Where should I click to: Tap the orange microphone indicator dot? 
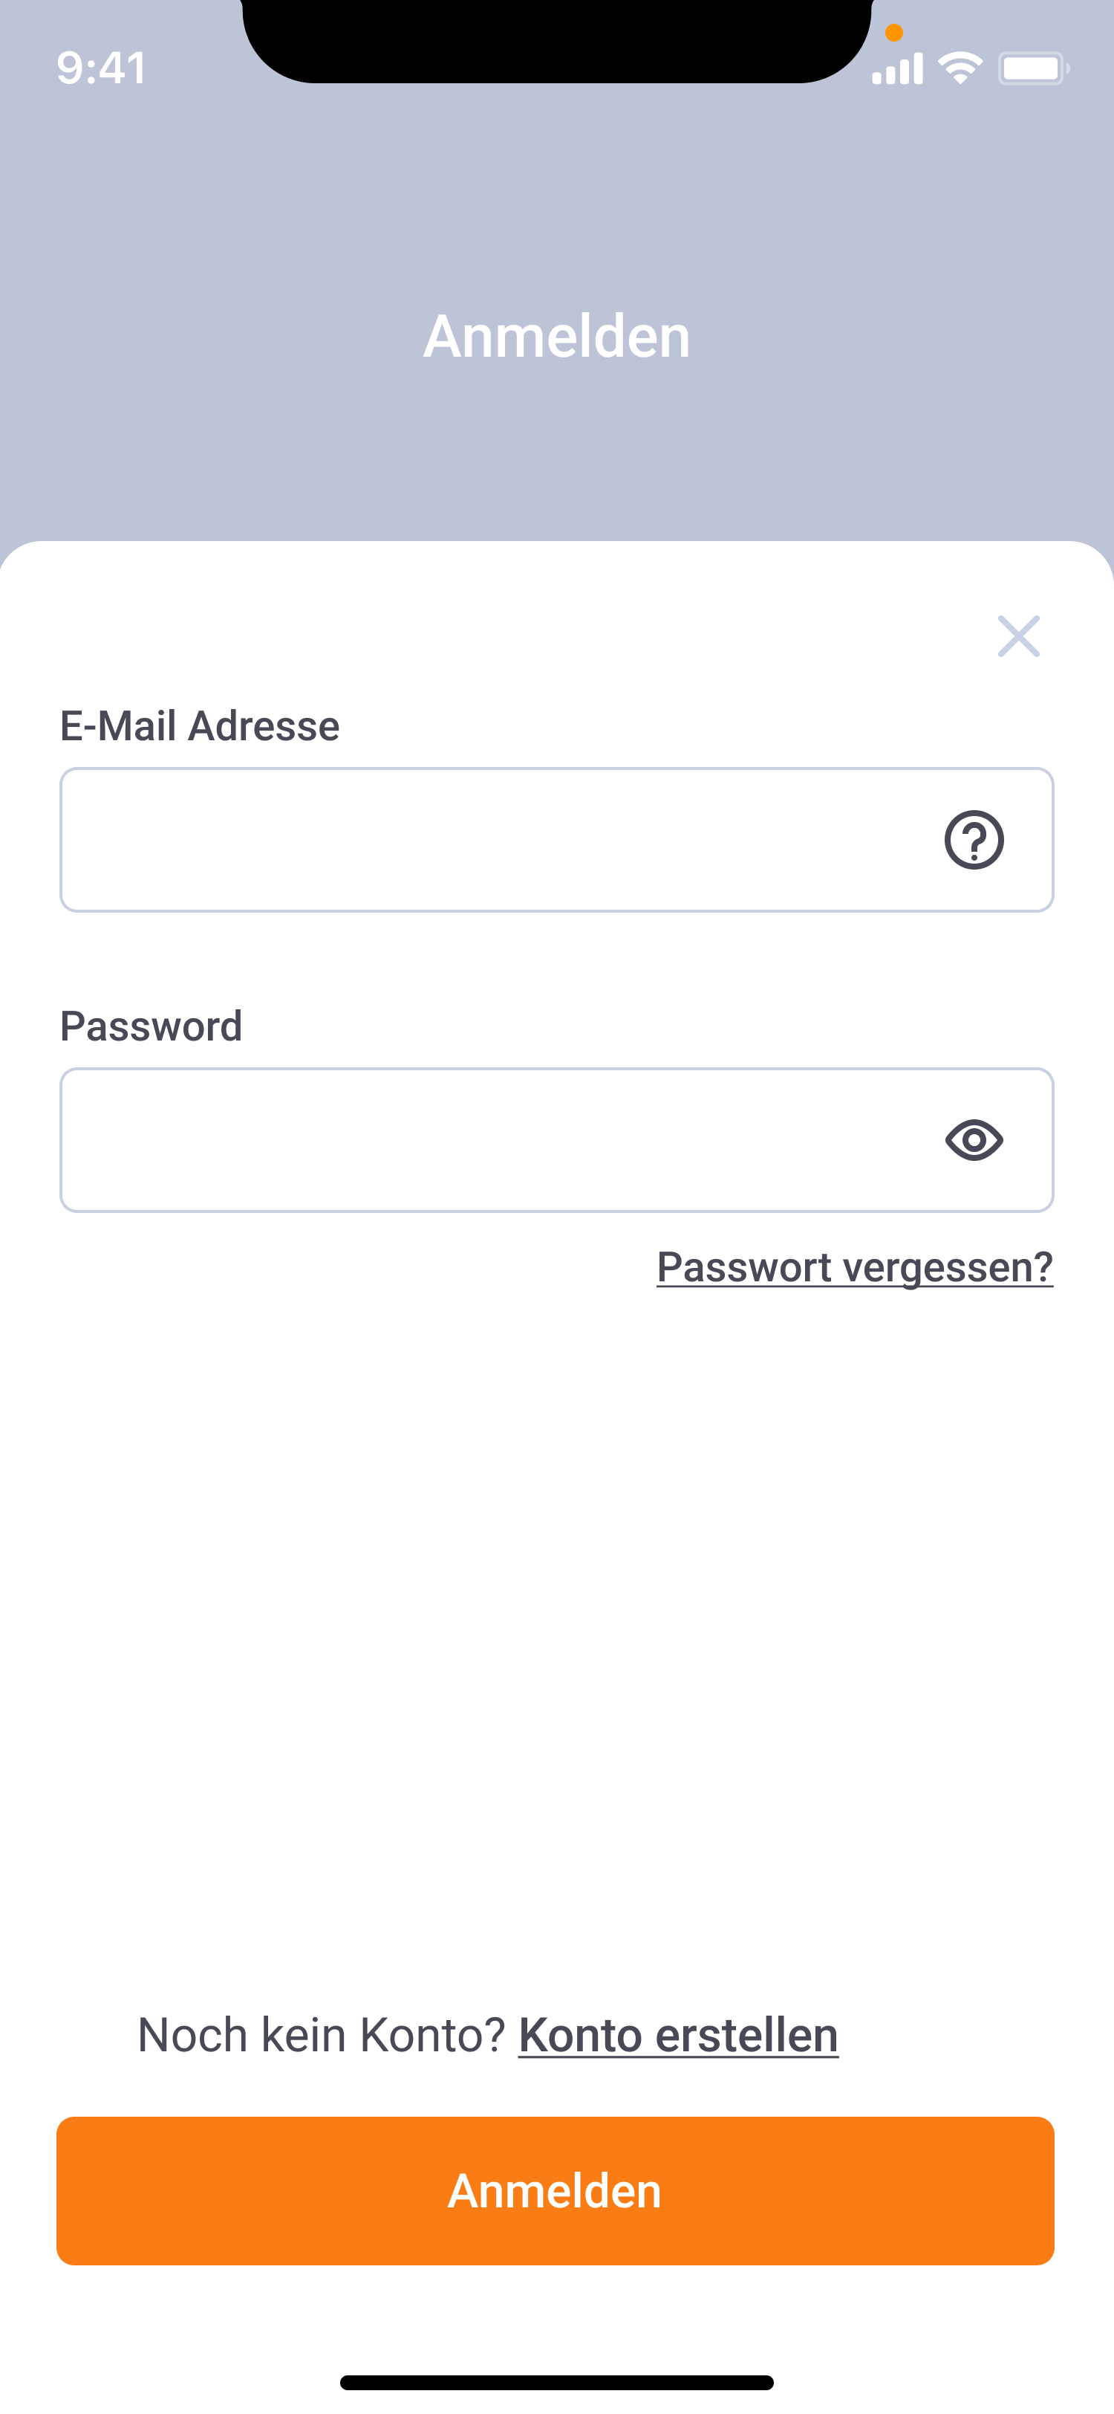(894, 33)
